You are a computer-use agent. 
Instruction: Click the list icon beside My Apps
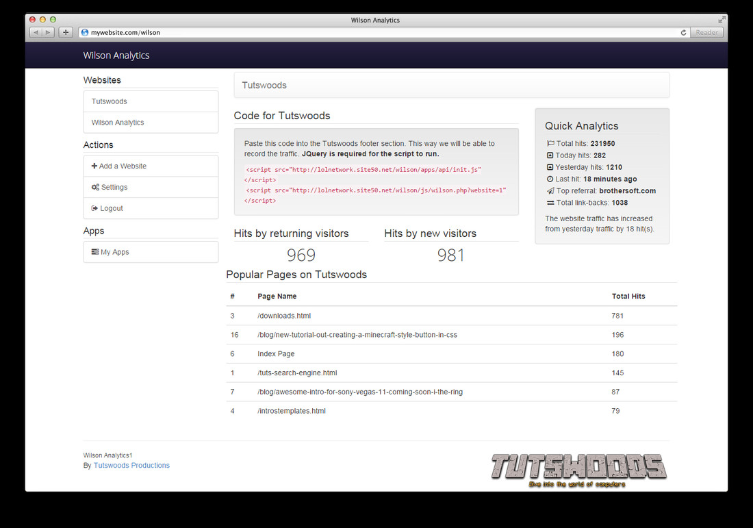coord(95,252)
